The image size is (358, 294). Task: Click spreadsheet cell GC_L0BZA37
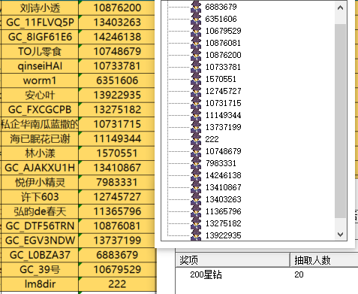coord(40,255)
